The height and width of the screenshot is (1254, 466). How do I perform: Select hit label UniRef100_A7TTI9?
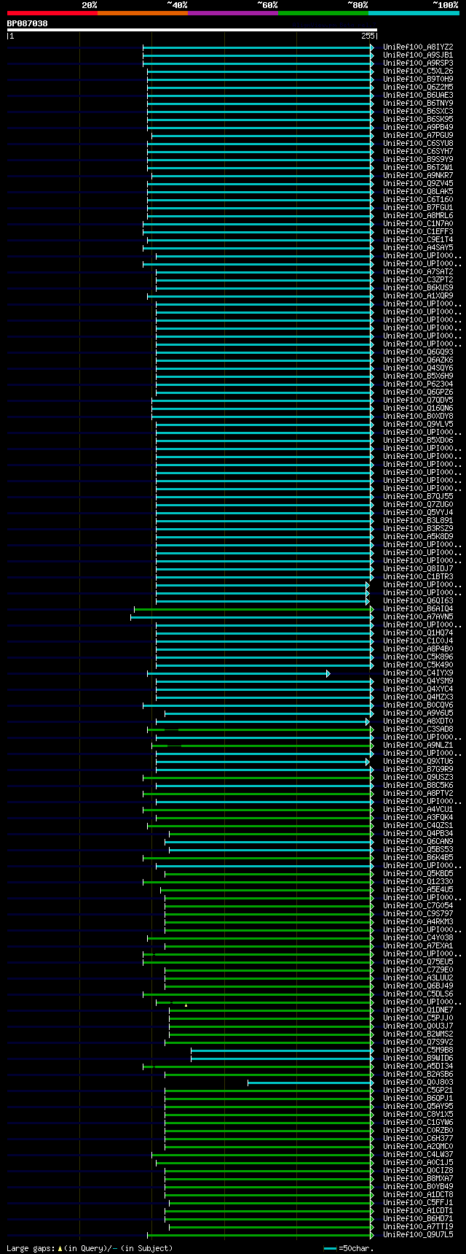pos(418,1227)
